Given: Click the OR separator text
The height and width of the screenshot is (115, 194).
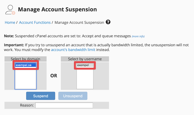Looking at the screenshot, I should (x=54, y=76).
